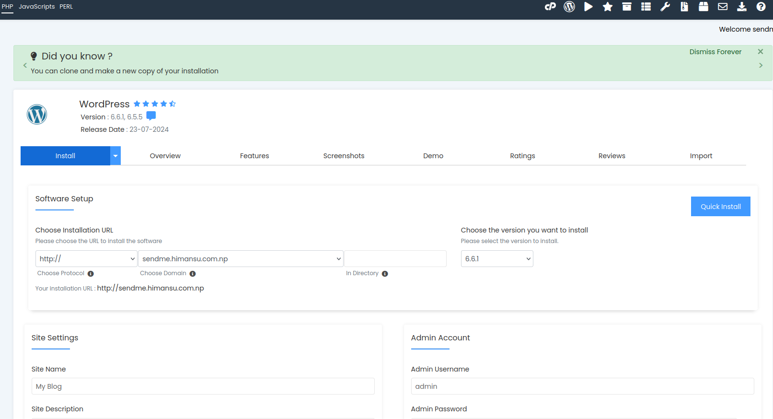
Task: Click the info icon beside Choose Protocol
Action: [91, 274]
